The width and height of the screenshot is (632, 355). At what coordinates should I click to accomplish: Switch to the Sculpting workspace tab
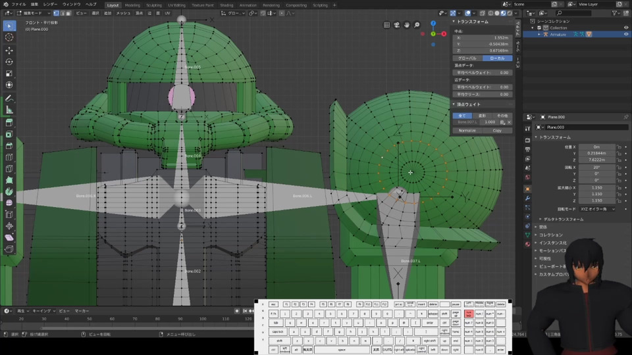pos(153,5)
